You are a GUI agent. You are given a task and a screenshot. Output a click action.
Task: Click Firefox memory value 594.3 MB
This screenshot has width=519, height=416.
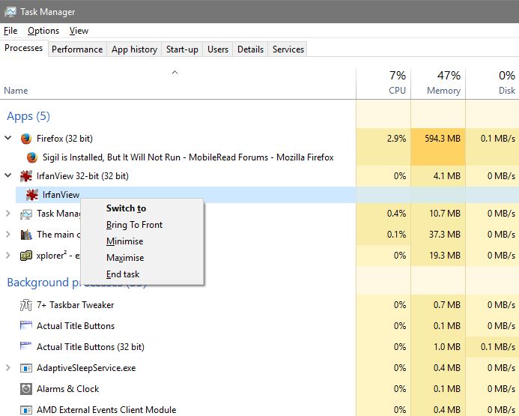coord(443,139)
